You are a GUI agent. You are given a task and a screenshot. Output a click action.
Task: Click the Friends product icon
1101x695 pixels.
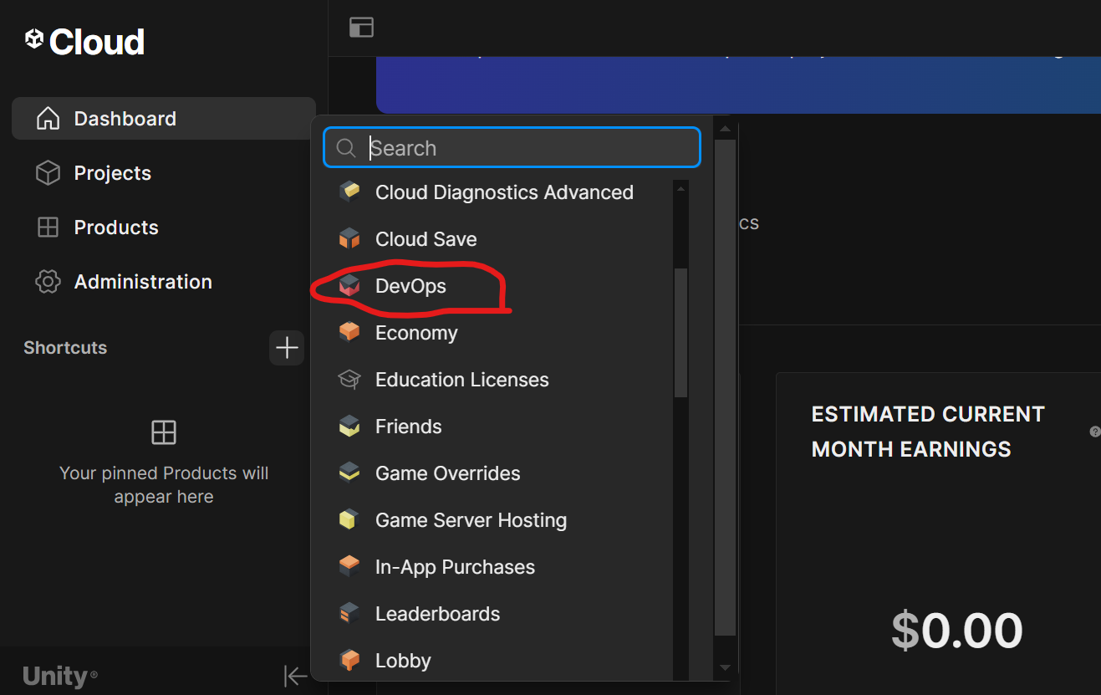pos(349,427)
